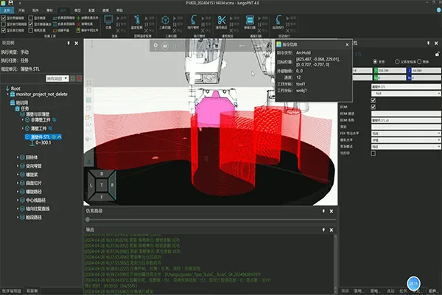
Task: Collapse the selected .STL node with chevron
Action: [60, 137]
